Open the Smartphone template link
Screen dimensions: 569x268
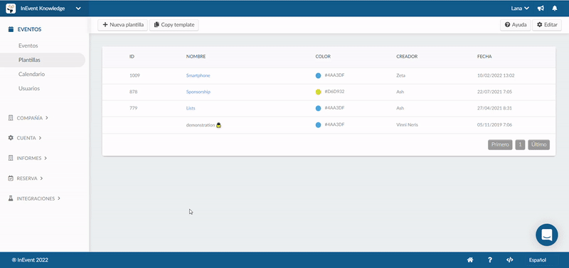[x=198, y=75]
